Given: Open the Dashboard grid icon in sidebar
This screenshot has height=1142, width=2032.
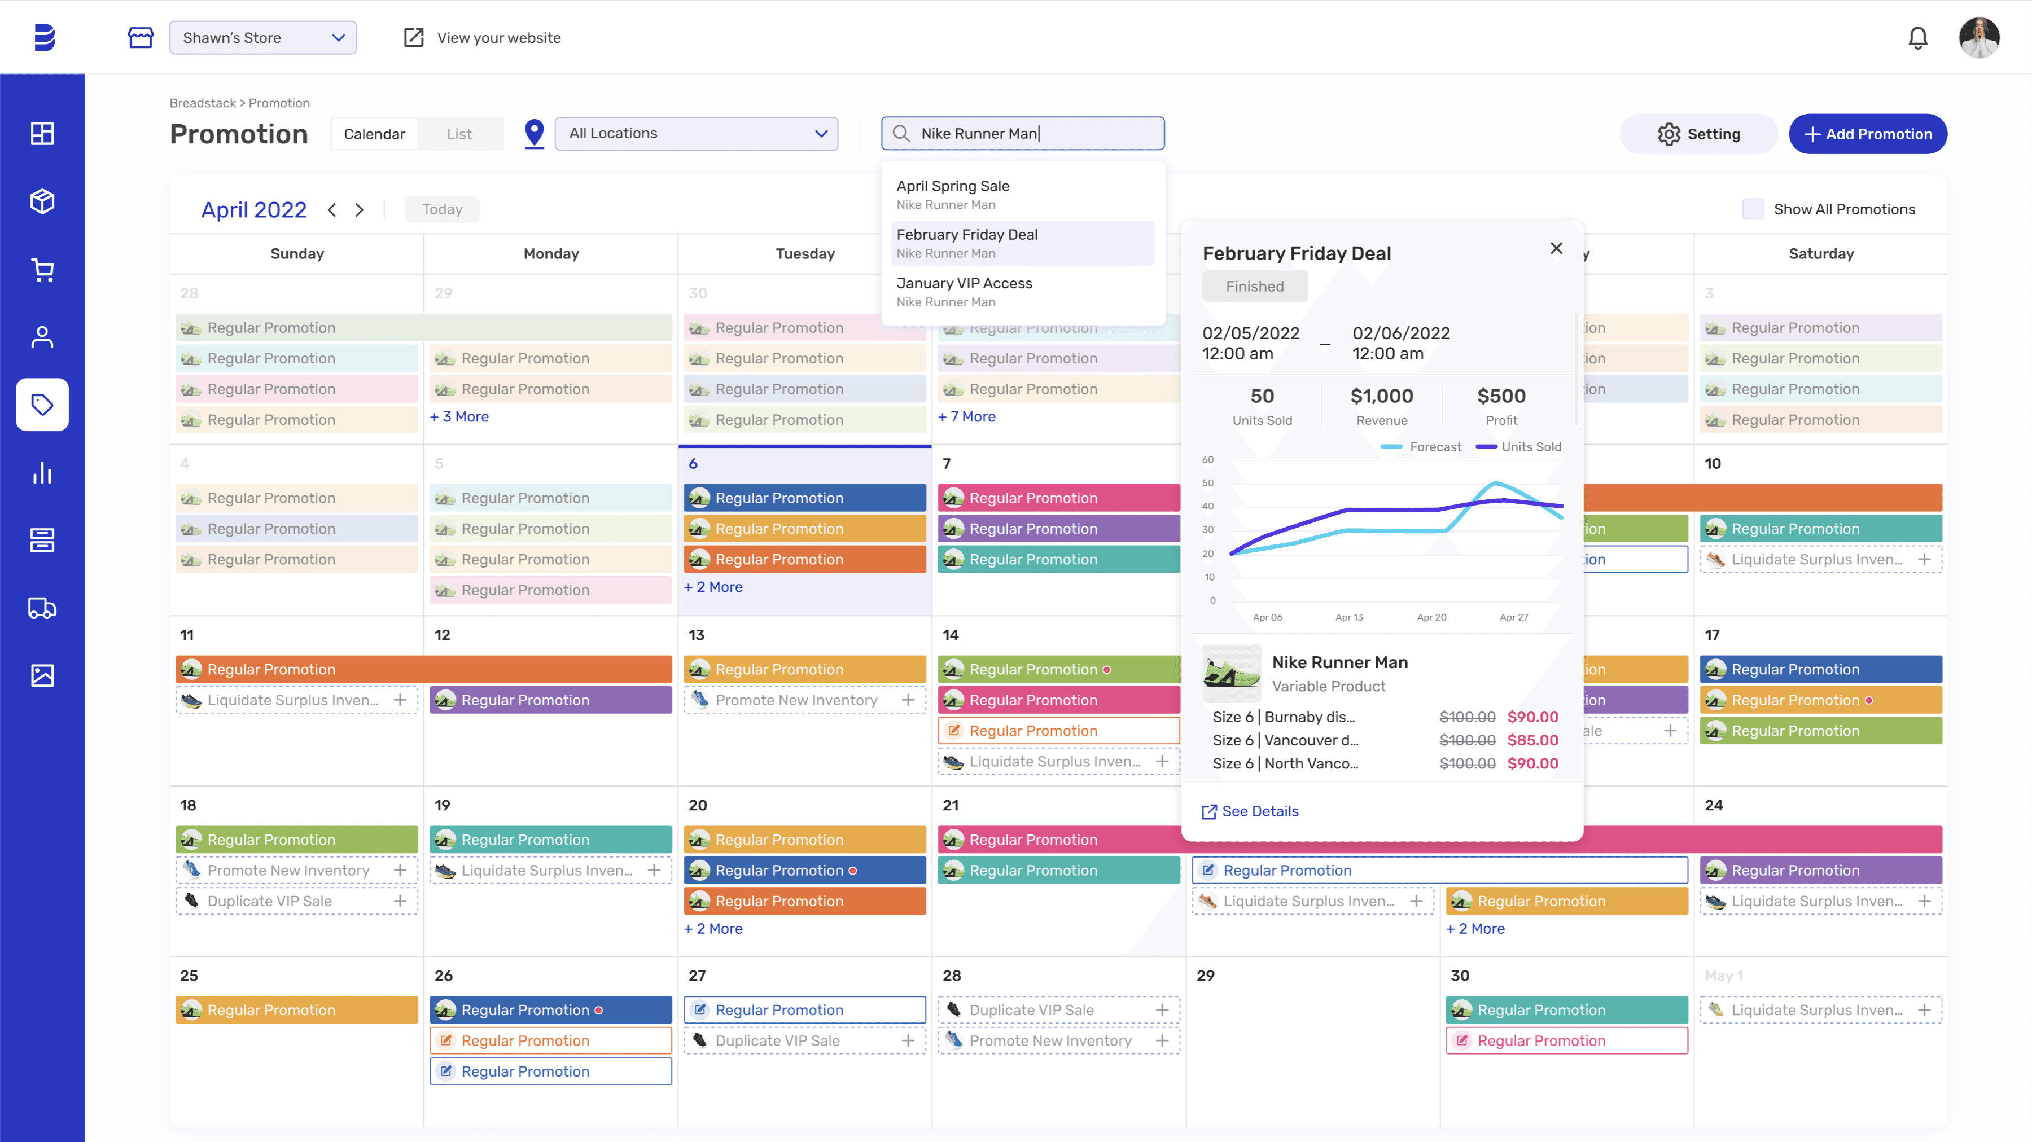Looking at the screenshot, I should [42, 133].
